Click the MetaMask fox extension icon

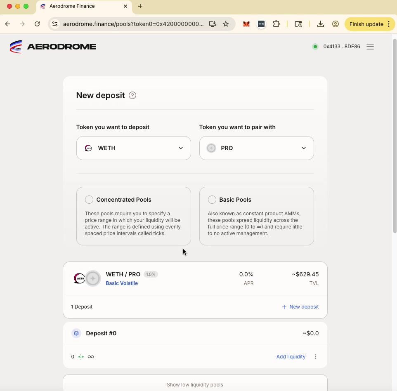(x=246, y=24)
